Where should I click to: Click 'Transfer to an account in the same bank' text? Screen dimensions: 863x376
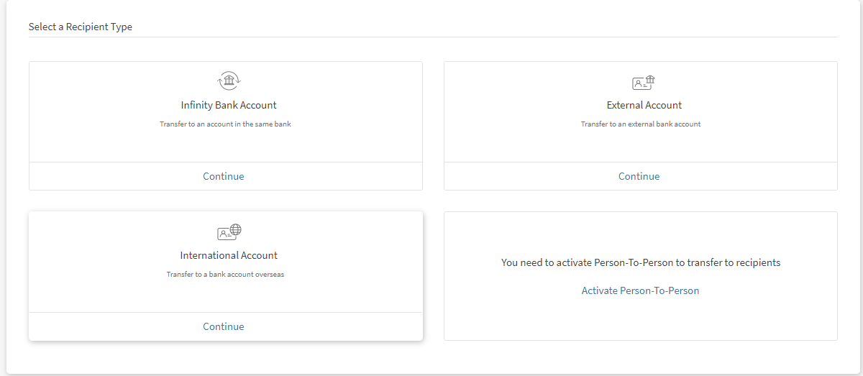pyautogui.click(x=225, y=124)
